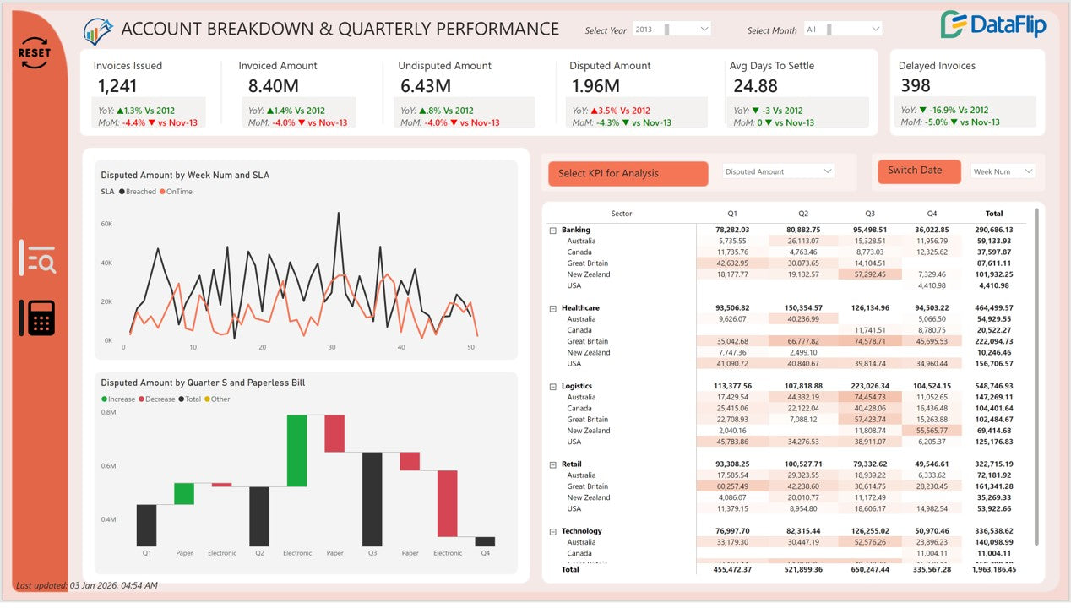Open the Select Year dropdown

click(x=671, y=30)
